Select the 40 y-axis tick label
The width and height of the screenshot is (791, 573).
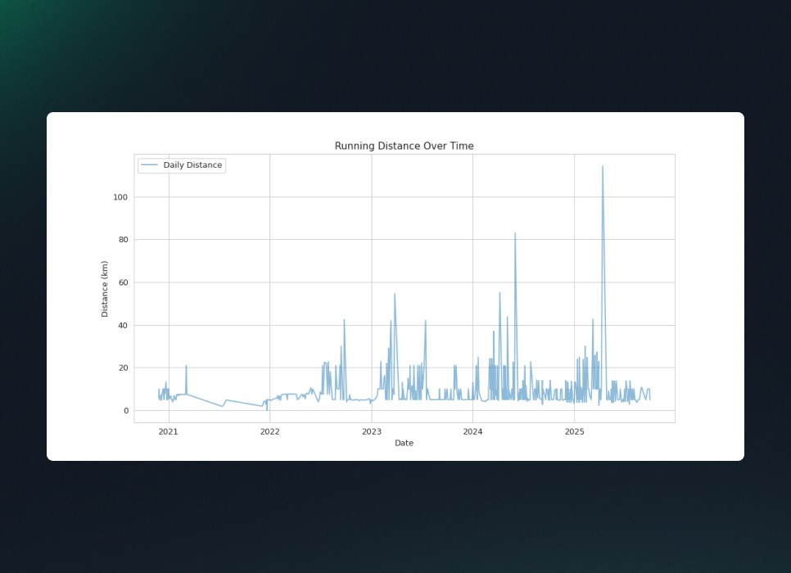(123, 326)
